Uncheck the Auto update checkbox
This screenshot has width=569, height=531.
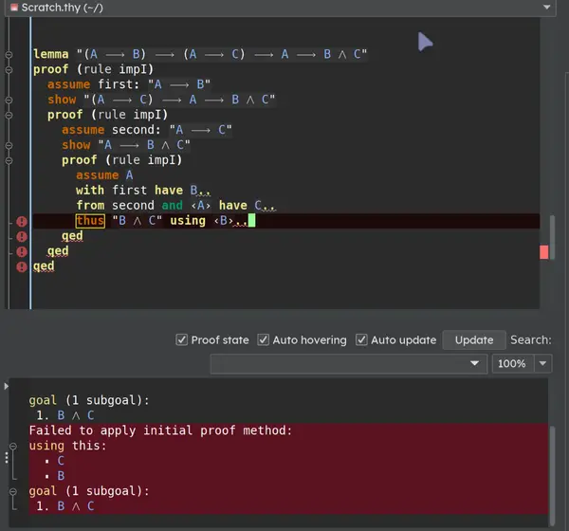point(361,339)
